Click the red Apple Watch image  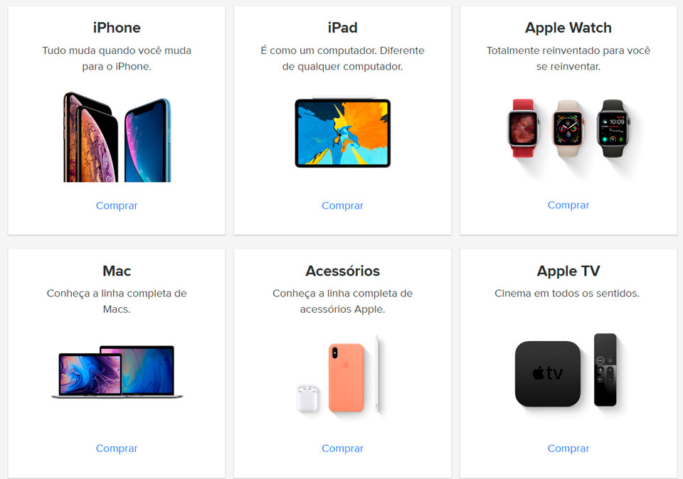click(x=523, y=129)
